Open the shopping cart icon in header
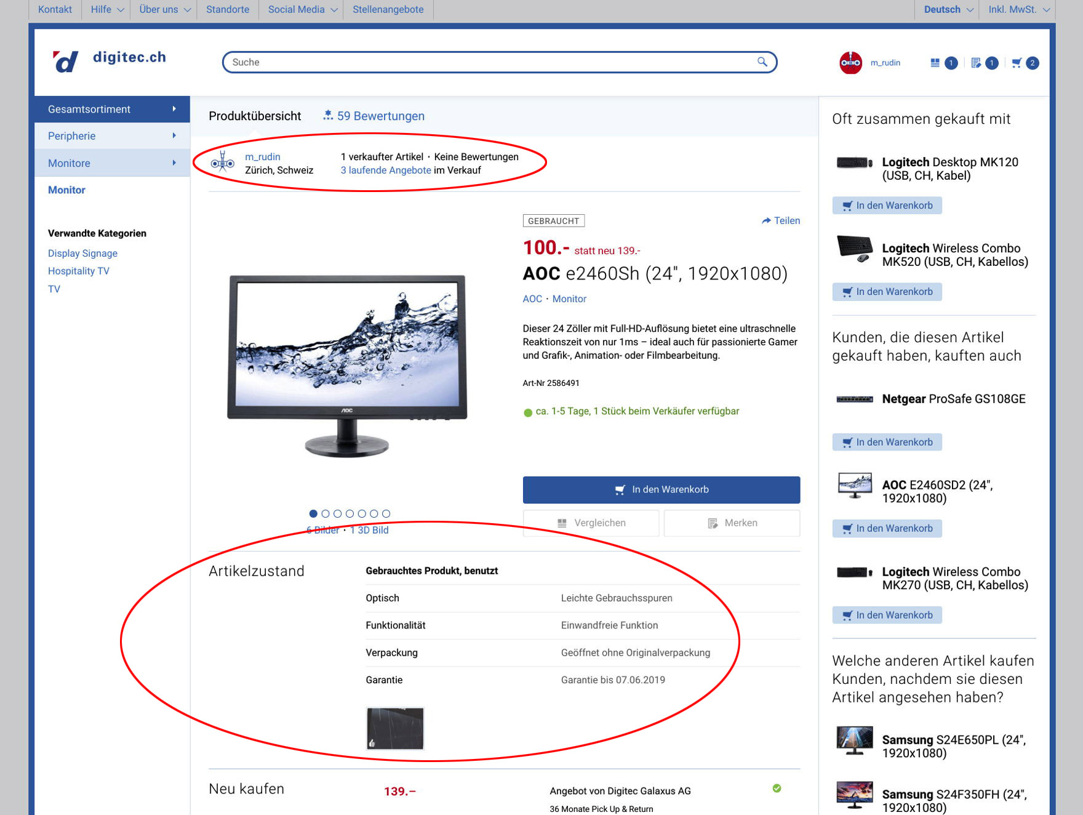1083x815 pixels. pyautogui.click(x=1017, y=63)
